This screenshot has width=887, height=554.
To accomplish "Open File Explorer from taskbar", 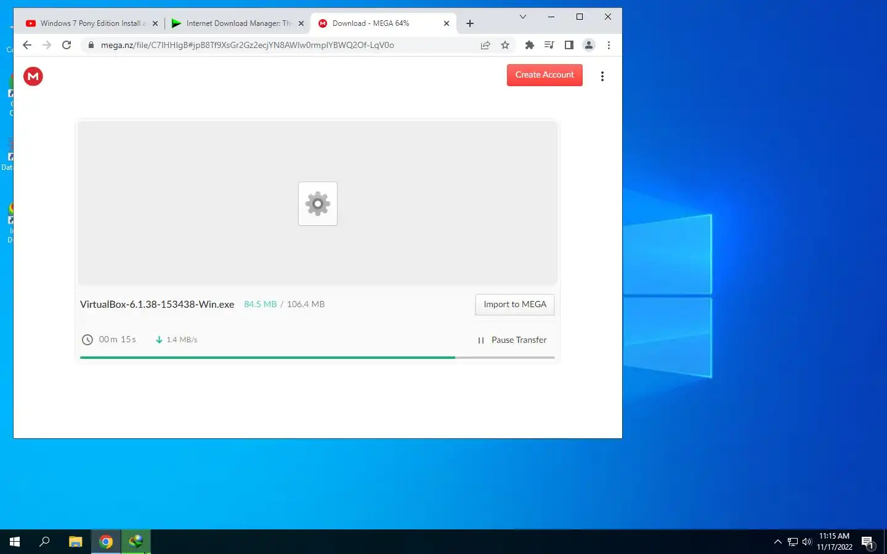I will click(75, 542).
